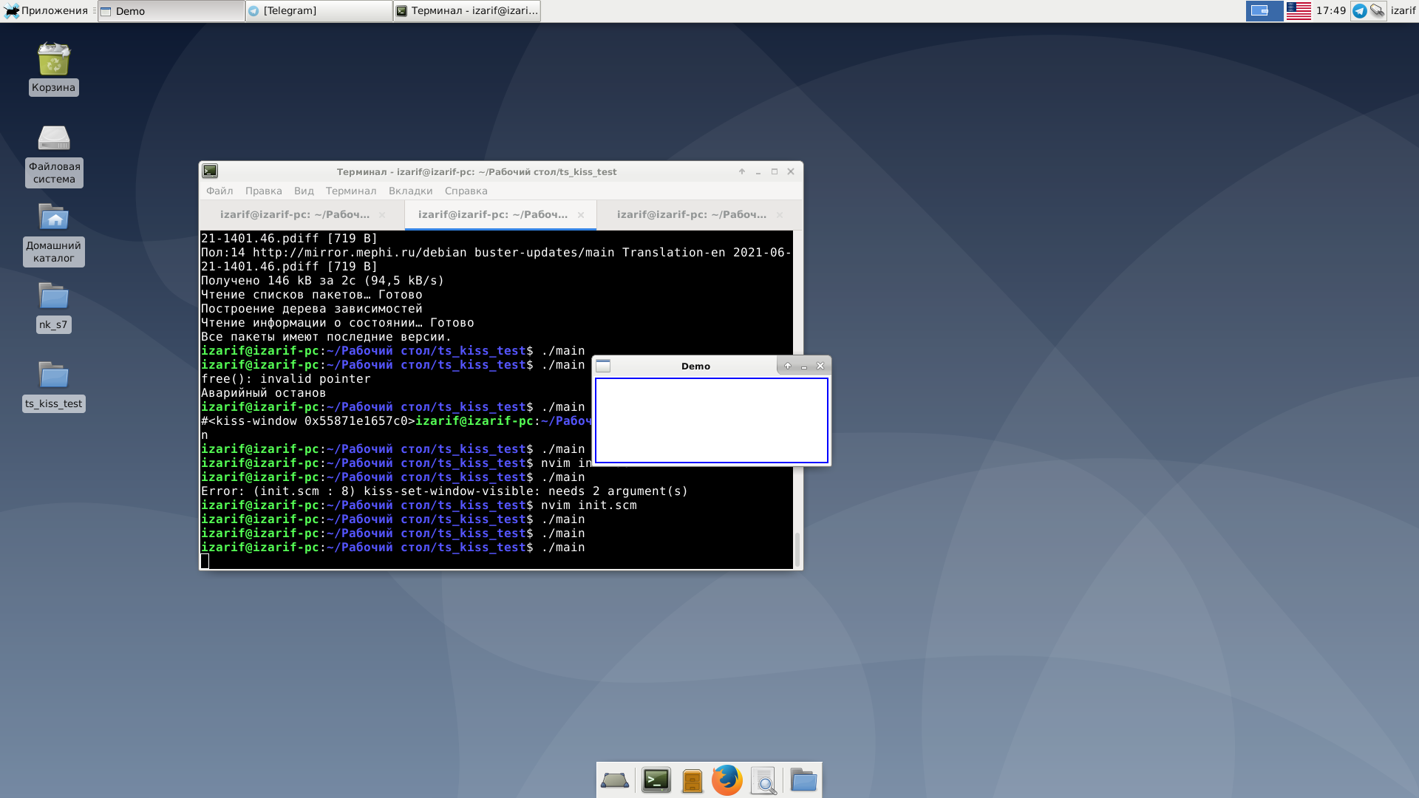Close the third terminal tab
Viewport: 1419px width, 798px height.
780,215
